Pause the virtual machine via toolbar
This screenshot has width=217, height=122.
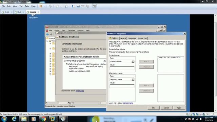pos(41,6)
